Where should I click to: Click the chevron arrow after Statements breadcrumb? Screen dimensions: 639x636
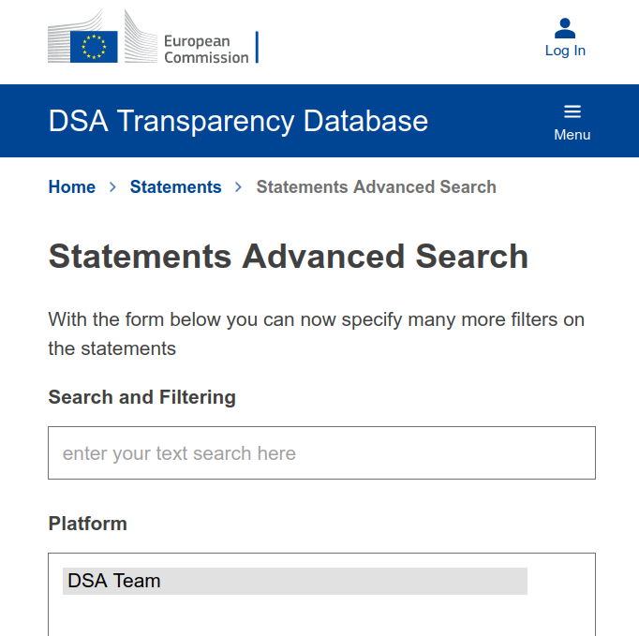click(238, 187)
